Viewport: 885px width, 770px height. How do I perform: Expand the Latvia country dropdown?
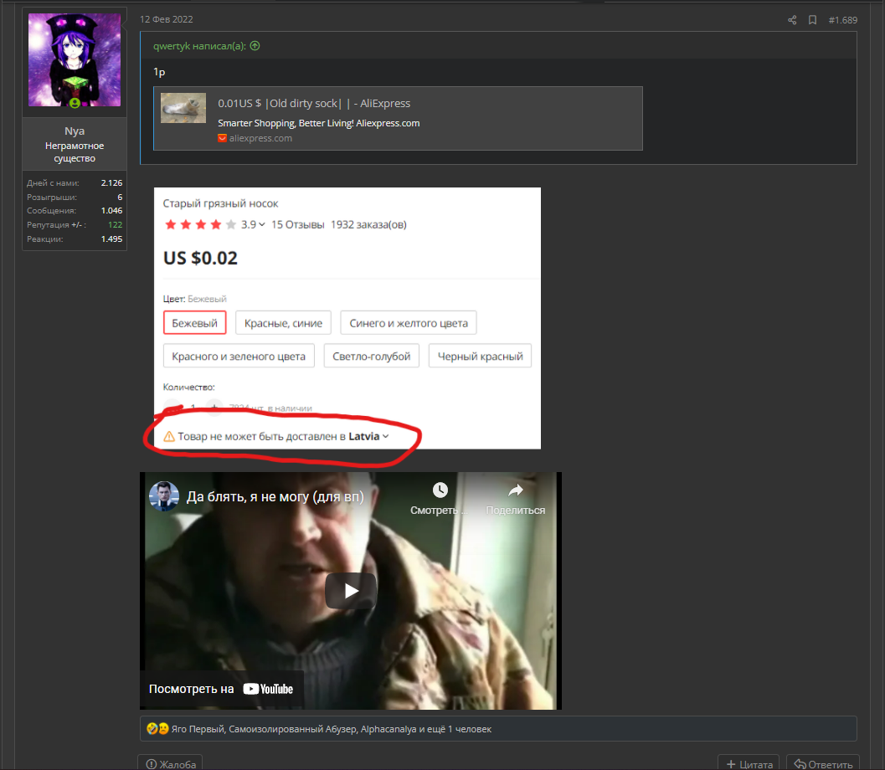[x=368, y=436]
